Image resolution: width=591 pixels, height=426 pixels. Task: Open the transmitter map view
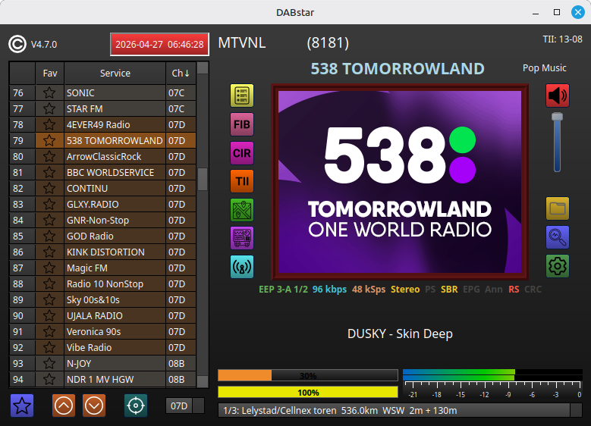point(242,210)
